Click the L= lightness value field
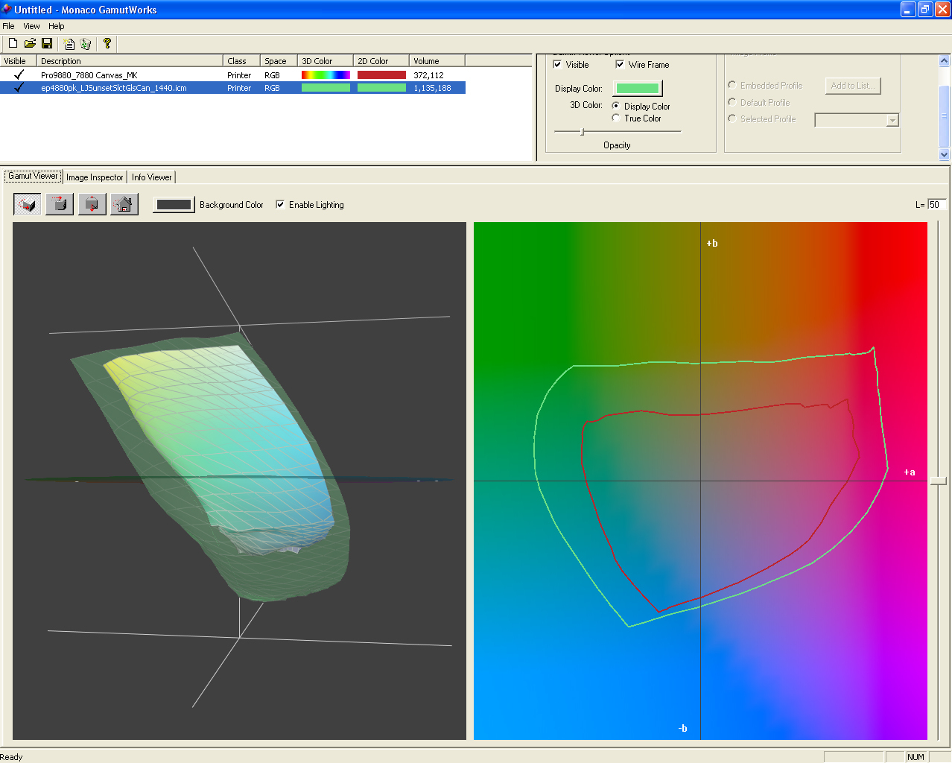The width and height of the screenshot is (952, 763). [936, 205]
